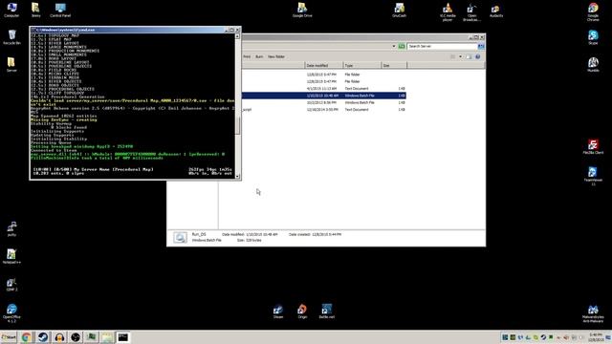
Task: Select the Mumble desktop shortcut
Action: coord(593,64)
